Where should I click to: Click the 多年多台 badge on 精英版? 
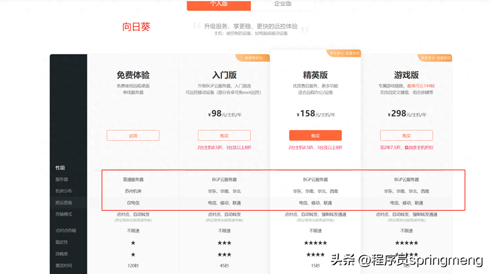344,53
